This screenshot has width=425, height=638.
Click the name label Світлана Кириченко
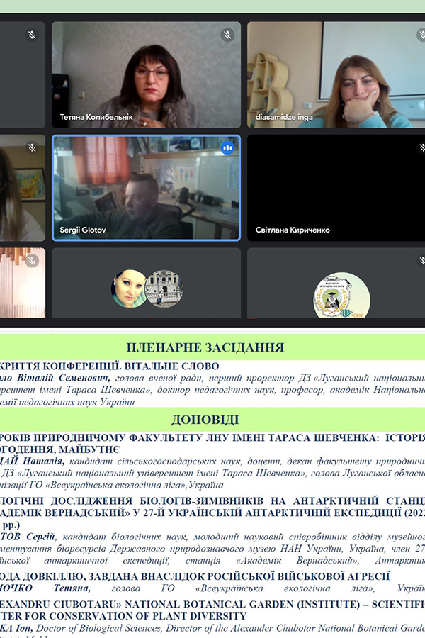293,230
